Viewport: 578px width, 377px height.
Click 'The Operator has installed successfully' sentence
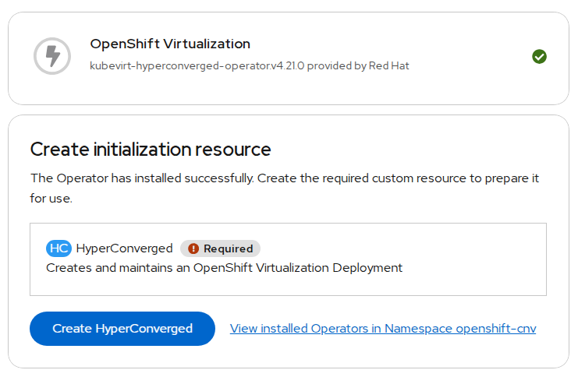pyautogui.click(x=142, y=178)
